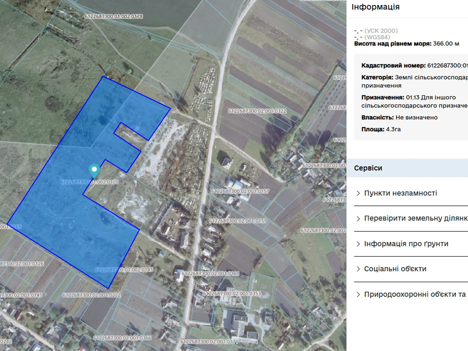Select parcel label 6122687300:02:001:0222
Viewport: 468px width, 351px height.
(x=92, y=295)
